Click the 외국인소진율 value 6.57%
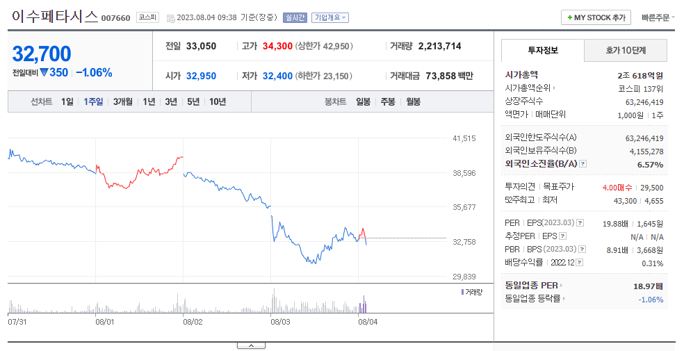684x351 pixels. [651, 165]
